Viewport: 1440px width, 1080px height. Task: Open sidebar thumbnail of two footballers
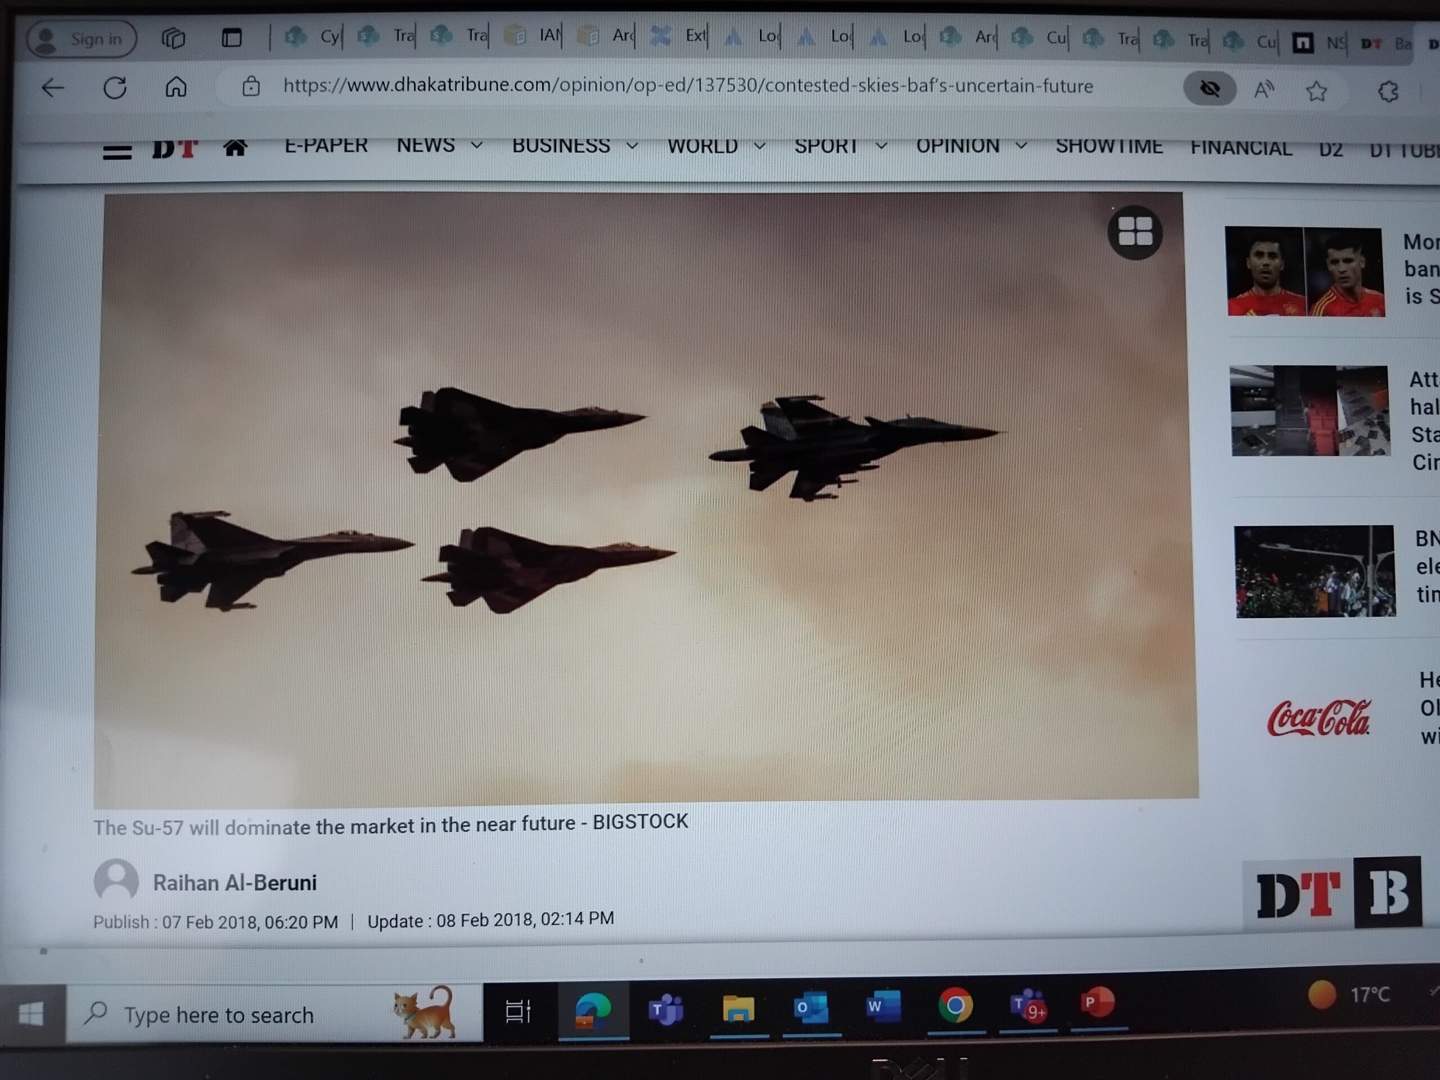point(1305,272)
